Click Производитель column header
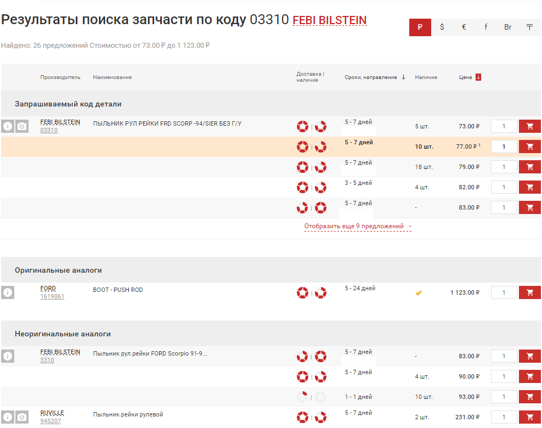Viewport: 542px width, 428px height. (60, 77)
